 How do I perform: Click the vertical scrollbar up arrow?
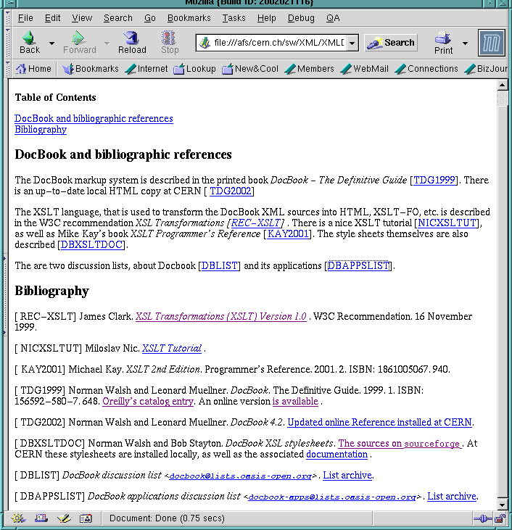point(502,85)
